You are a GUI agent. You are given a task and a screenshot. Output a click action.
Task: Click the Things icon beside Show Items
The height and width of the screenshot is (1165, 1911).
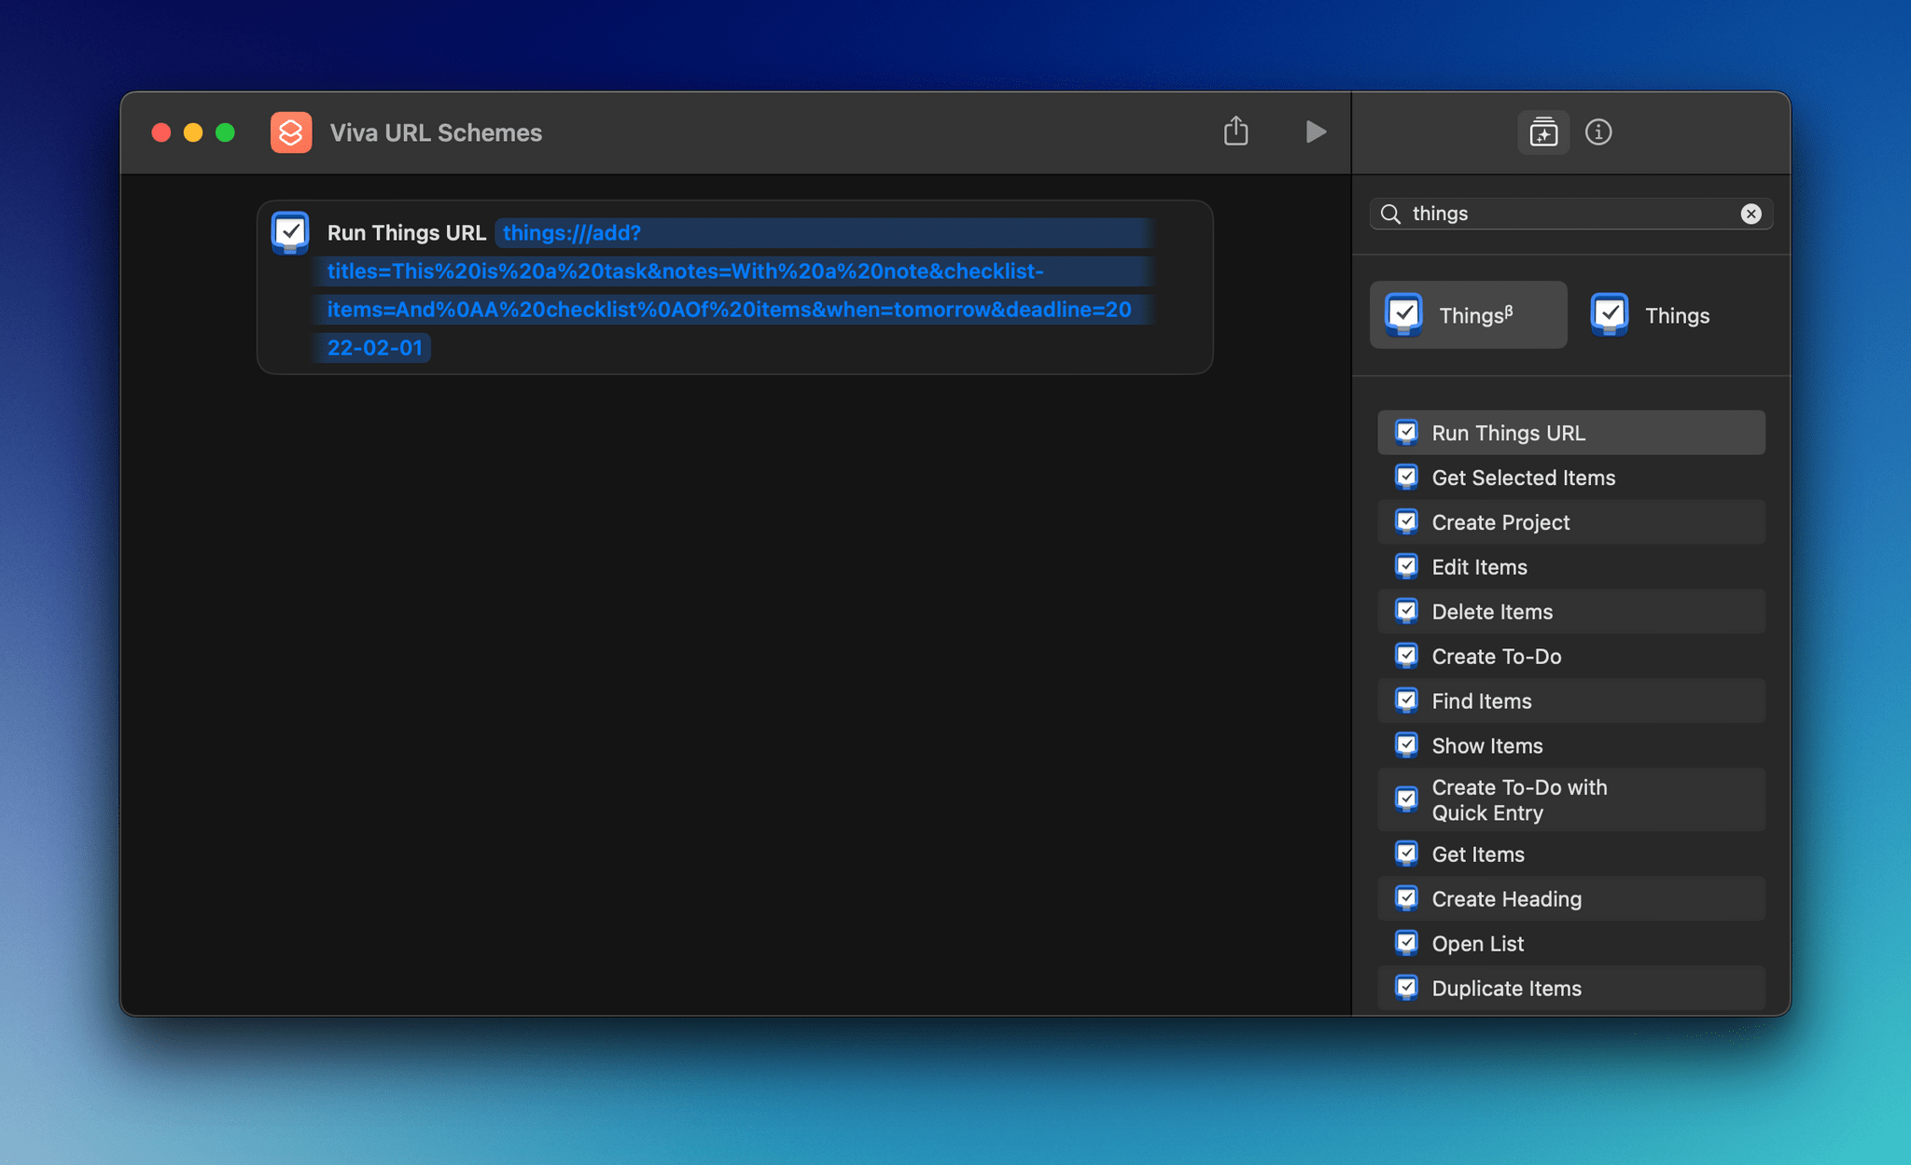[x=1406, y=745]
